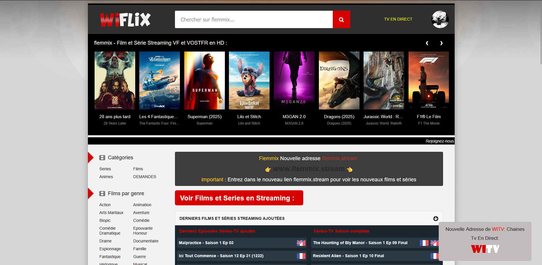Open Ici Tout Commence Saison 12 Ep 31
Image resolution: width=542 pixels, height=265 pixels.
pyautogui.click(x=221, y=256)
